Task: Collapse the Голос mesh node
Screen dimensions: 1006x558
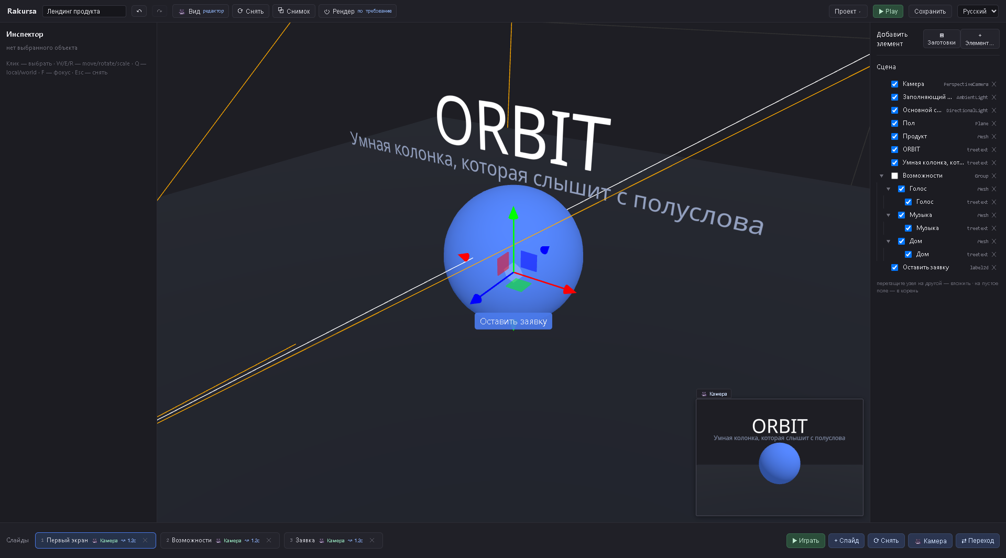Action: click(x=888, y=189)
